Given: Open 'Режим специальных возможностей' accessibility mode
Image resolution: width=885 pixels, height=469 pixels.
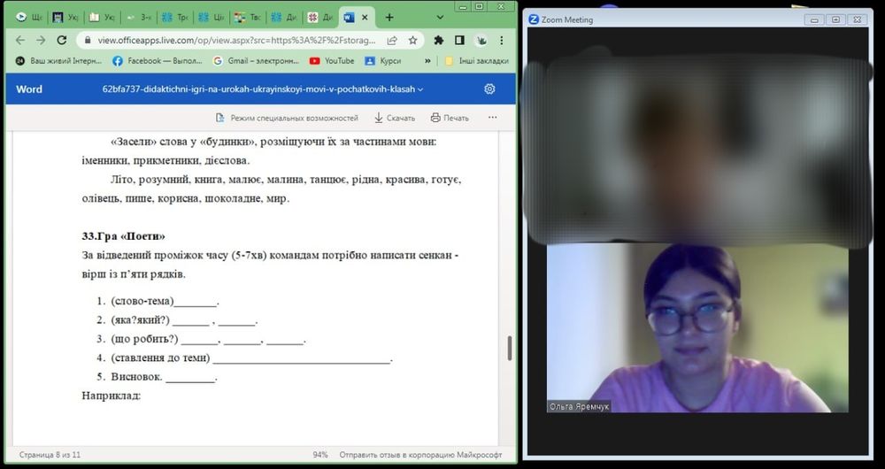Looking at the screenshot, I should [287, 118].
